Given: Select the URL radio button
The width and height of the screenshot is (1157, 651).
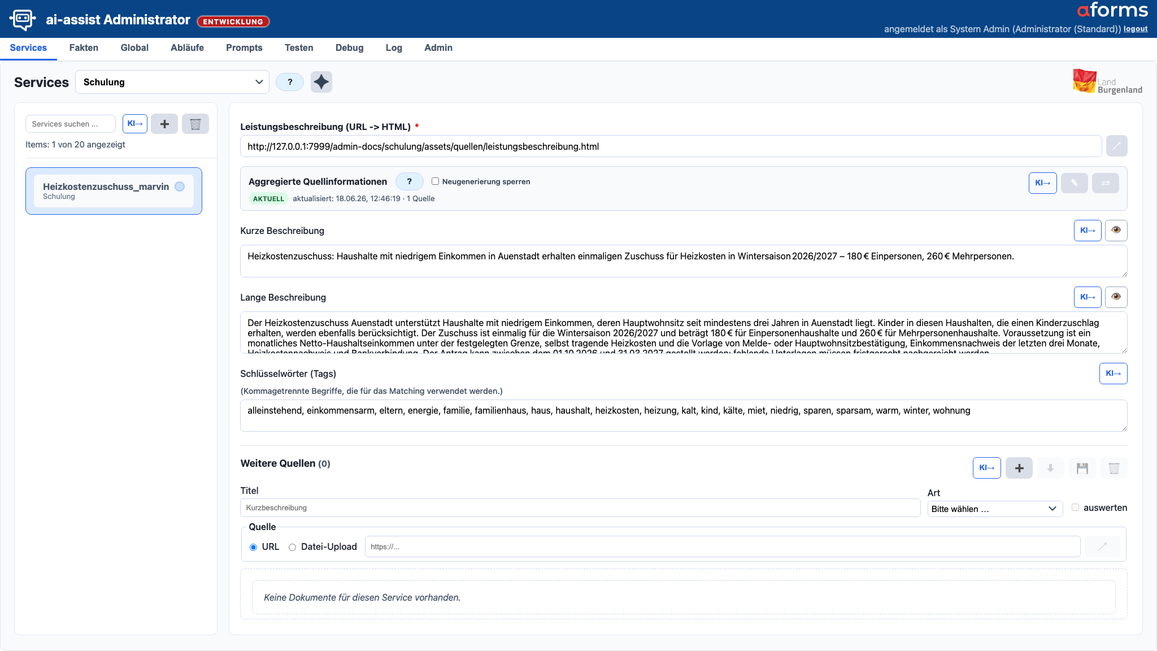Looking at the screenshot, I should [254, 547].
